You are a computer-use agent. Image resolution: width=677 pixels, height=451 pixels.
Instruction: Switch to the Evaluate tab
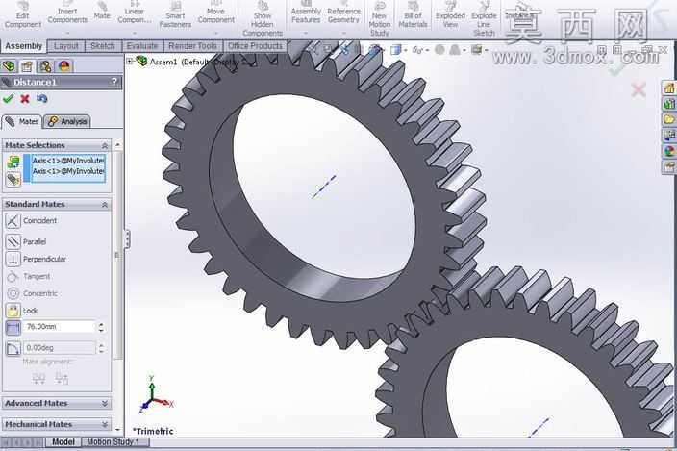pyautogui.click(x=142, y=46)
